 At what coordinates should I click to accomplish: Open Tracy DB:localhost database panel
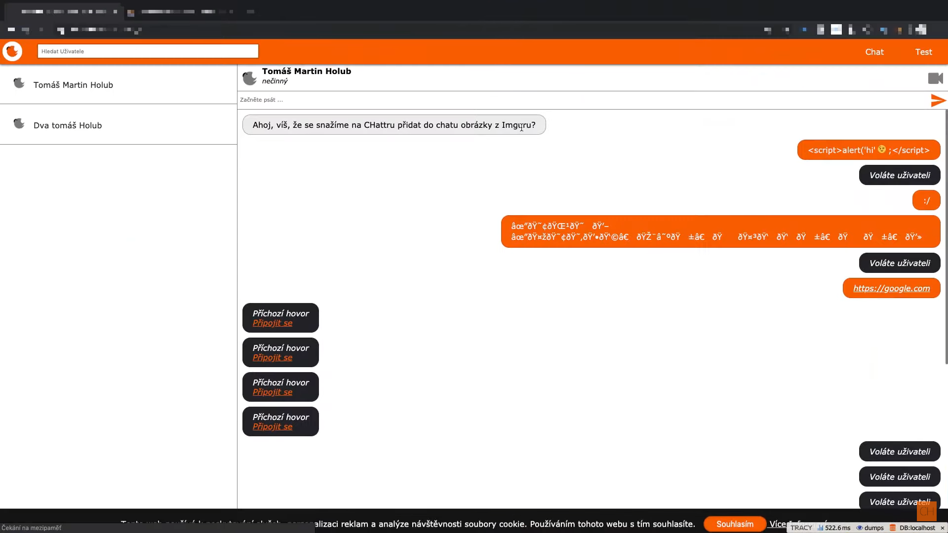(x=913, y=528)
